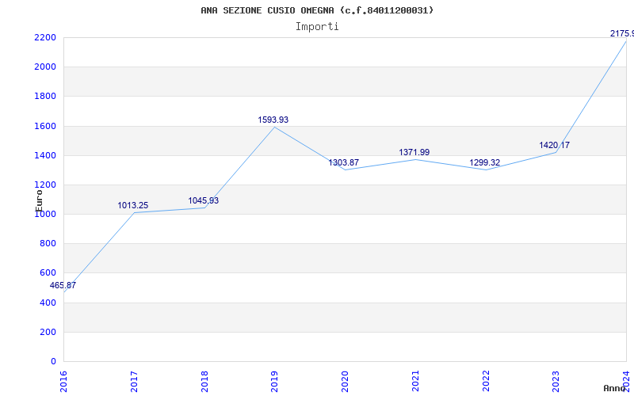Click the 465.87 data label
Viewport: 634px width, 396px height.
(63, 285)
